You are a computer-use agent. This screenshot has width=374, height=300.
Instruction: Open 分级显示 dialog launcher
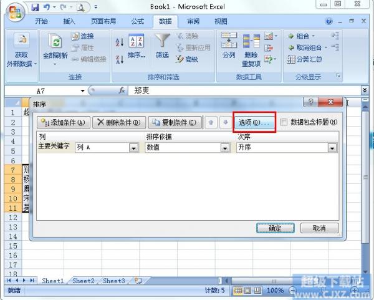pyautogui.click(x=337, y=76)
